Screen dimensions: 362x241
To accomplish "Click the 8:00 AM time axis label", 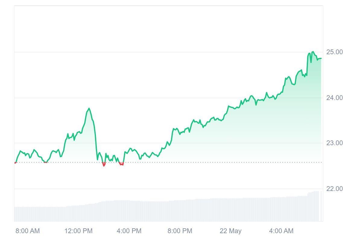I will [27, 231].
